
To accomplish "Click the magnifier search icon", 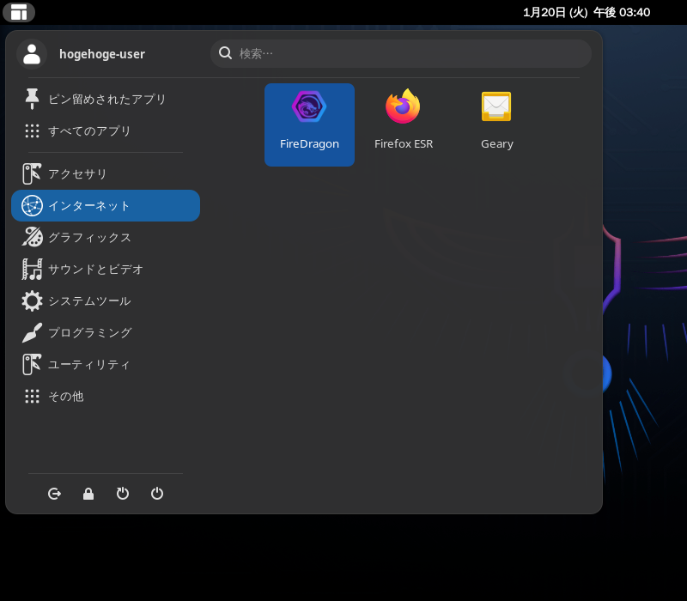I will (225, 53).
